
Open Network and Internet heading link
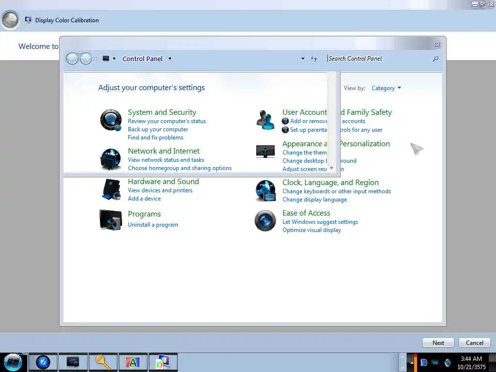164,151
